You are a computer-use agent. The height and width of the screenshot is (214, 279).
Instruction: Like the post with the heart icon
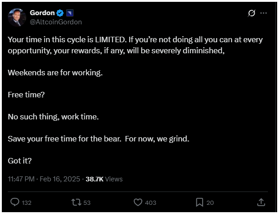(x=137, y=202)
